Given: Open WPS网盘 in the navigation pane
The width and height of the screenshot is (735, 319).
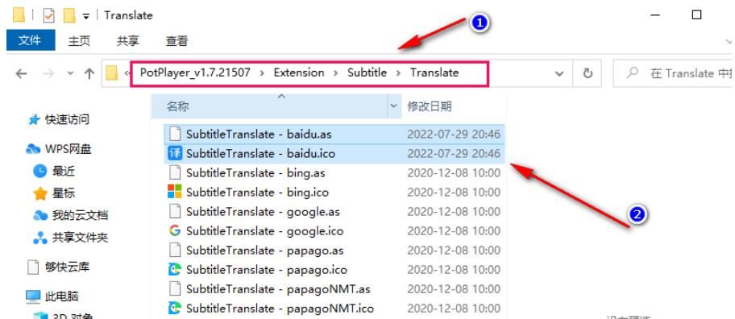Looking at the screenshot, I should (68, 149).
